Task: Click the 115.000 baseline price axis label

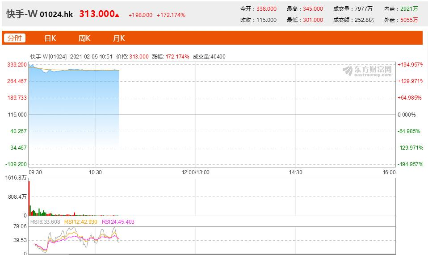Action: pos(17,114)
